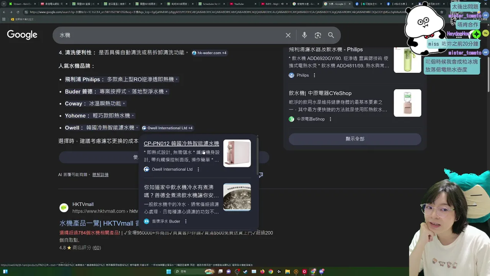
Task: Clear the search box with the X icon
Action: 288,35
